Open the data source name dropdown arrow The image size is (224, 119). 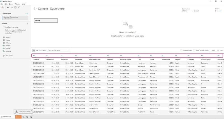pos(36,9)
